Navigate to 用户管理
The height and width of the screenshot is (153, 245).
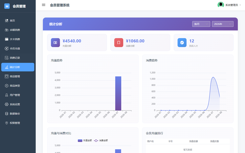18,95
